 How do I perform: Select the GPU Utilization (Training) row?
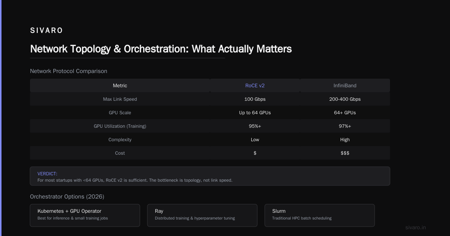[x=210, y=126]
